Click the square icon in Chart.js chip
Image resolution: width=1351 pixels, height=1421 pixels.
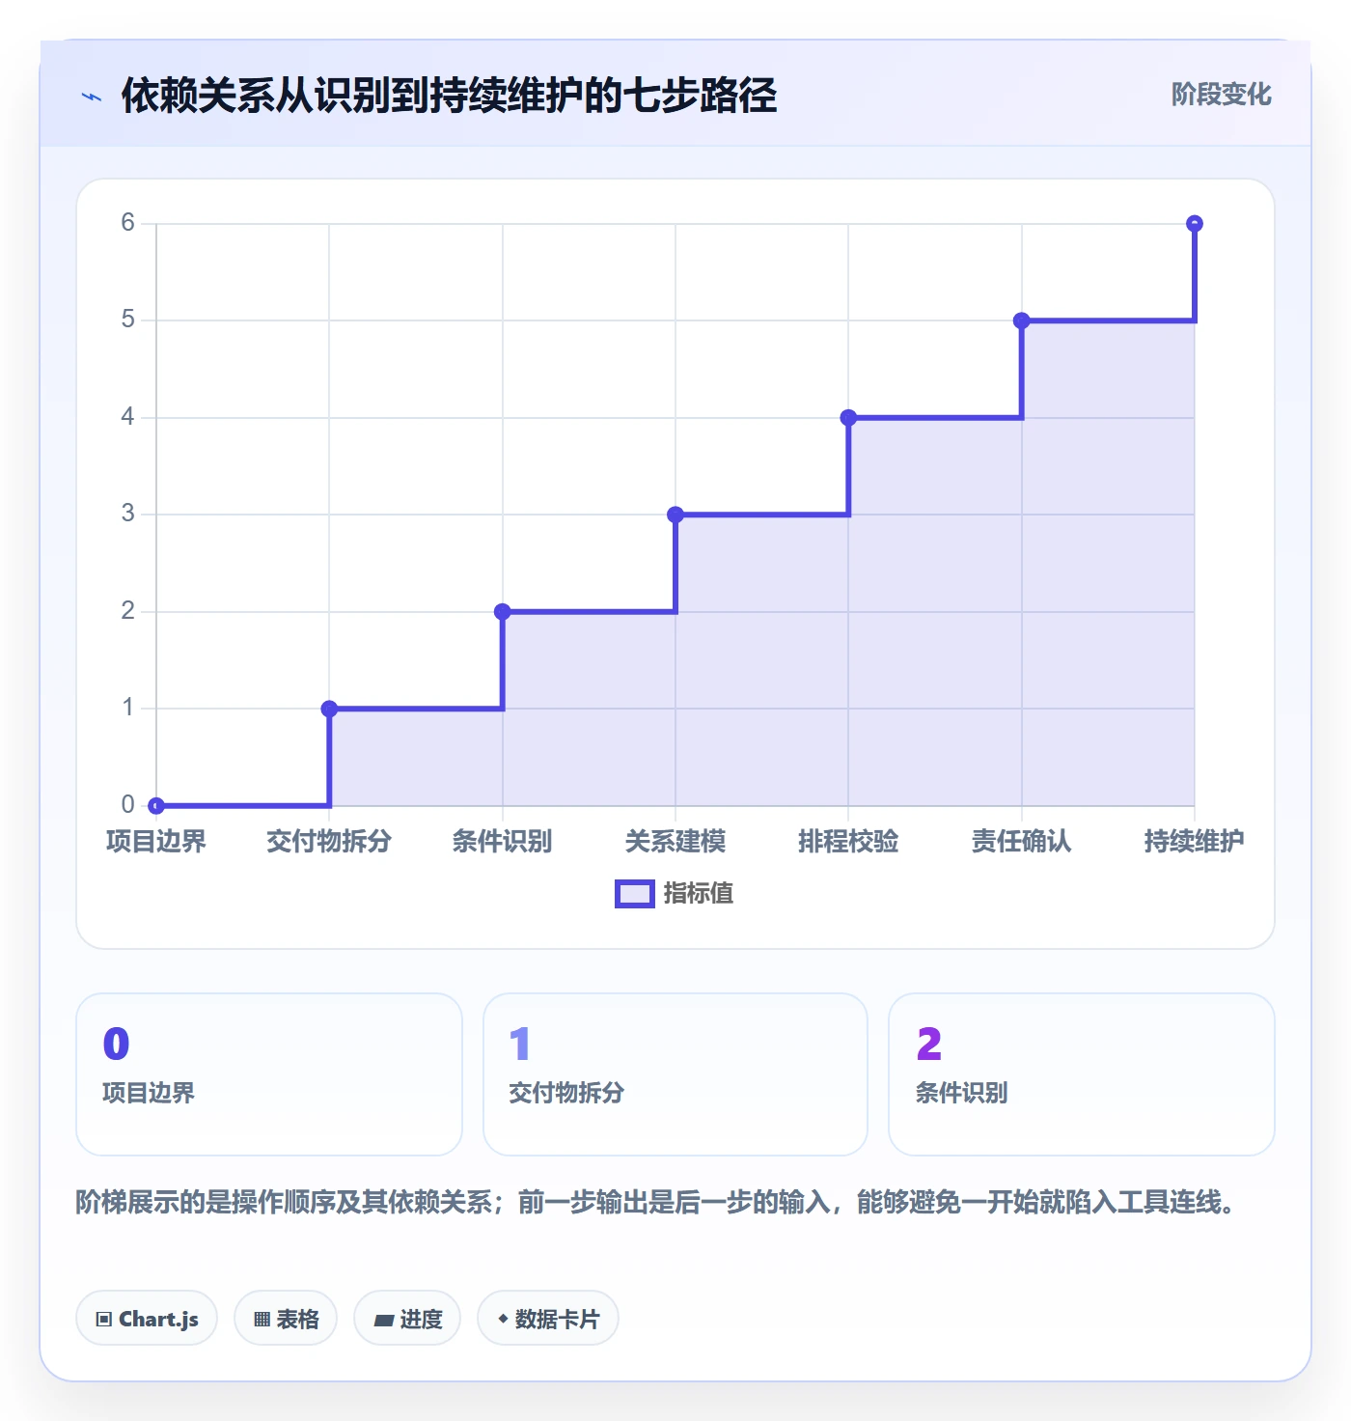(x=104, y=1320)
